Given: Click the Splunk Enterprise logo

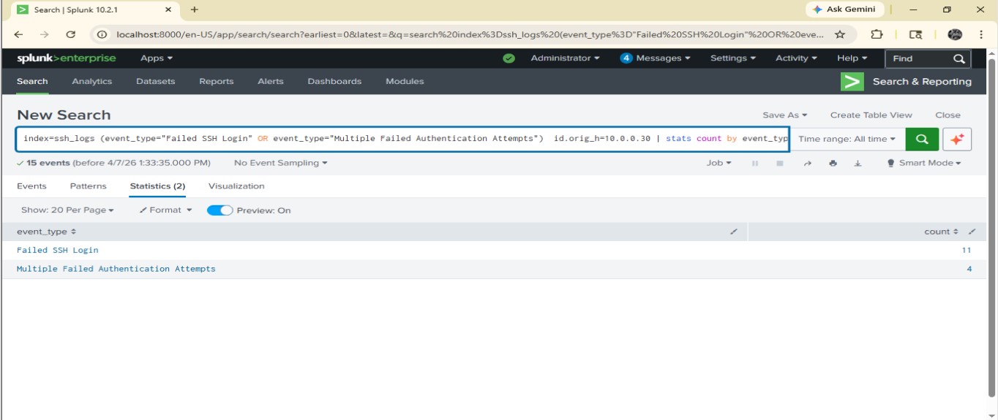Looking at the screenshot, I should [x=67, y=58].
